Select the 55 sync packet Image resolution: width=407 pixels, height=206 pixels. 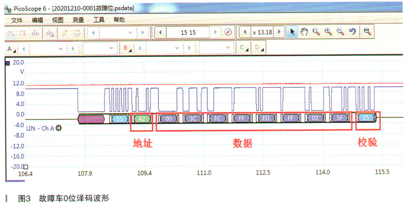(x=120, y=119)
